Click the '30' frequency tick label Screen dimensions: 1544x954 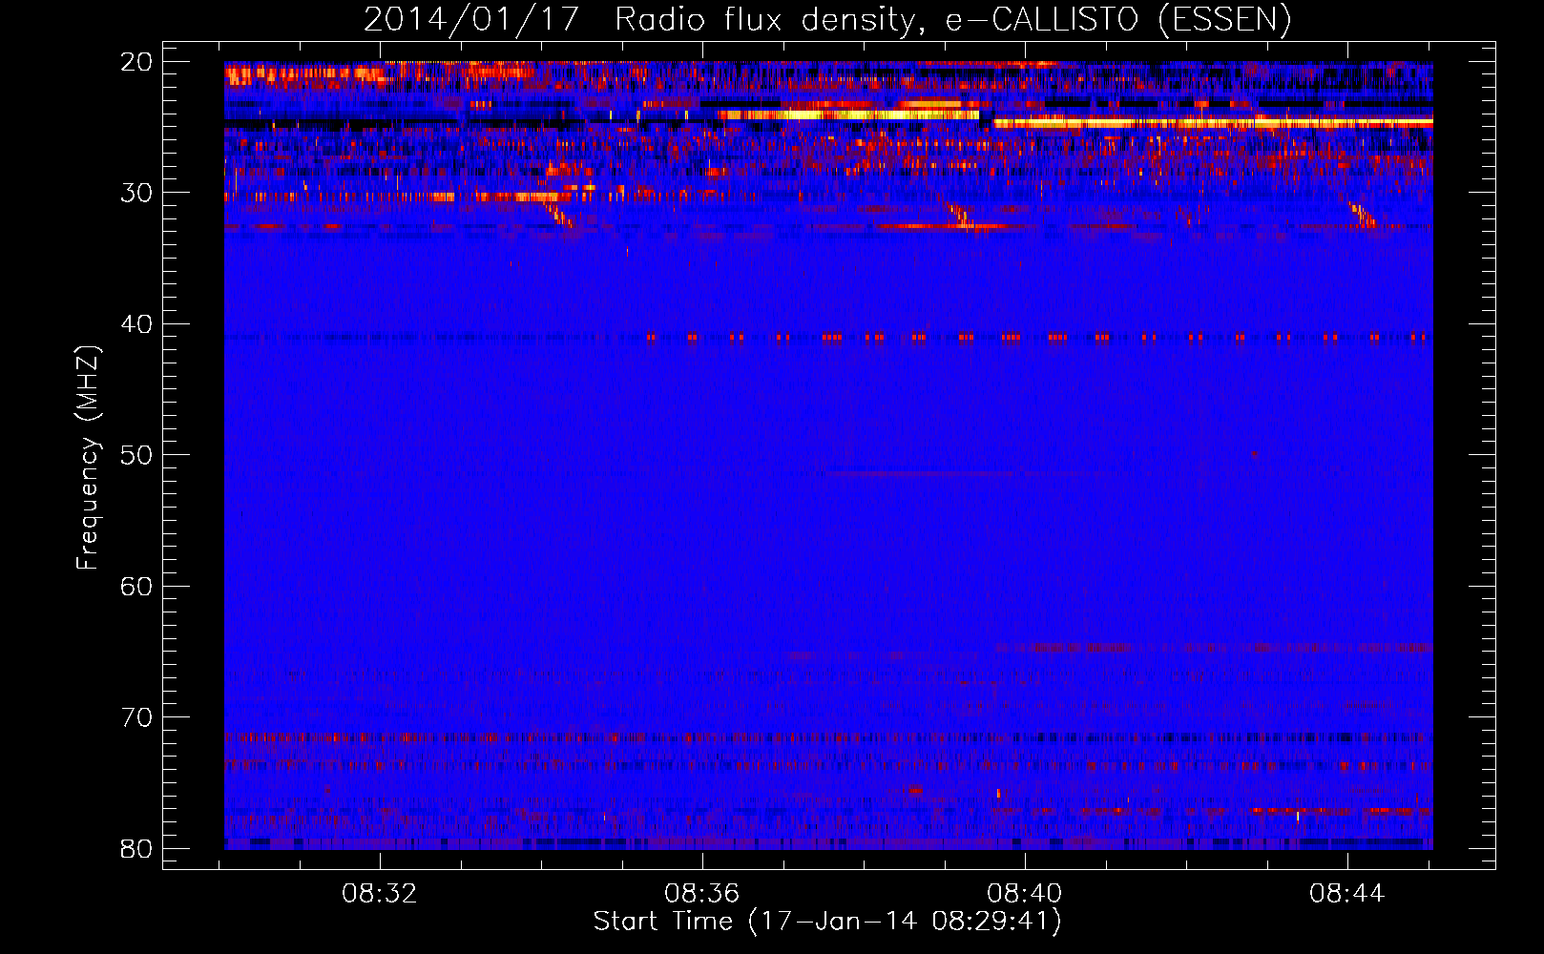click(x=136, y=193)
